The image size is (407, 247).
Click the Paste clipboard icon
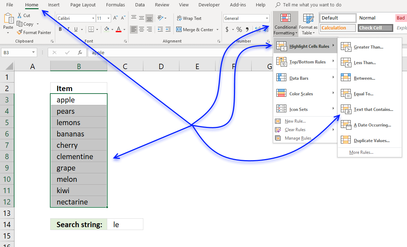coord(8,18)
